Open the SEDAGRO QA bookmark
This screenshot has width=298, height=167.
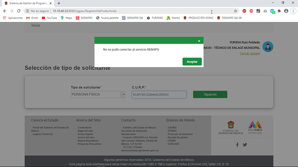click(133, 18)
